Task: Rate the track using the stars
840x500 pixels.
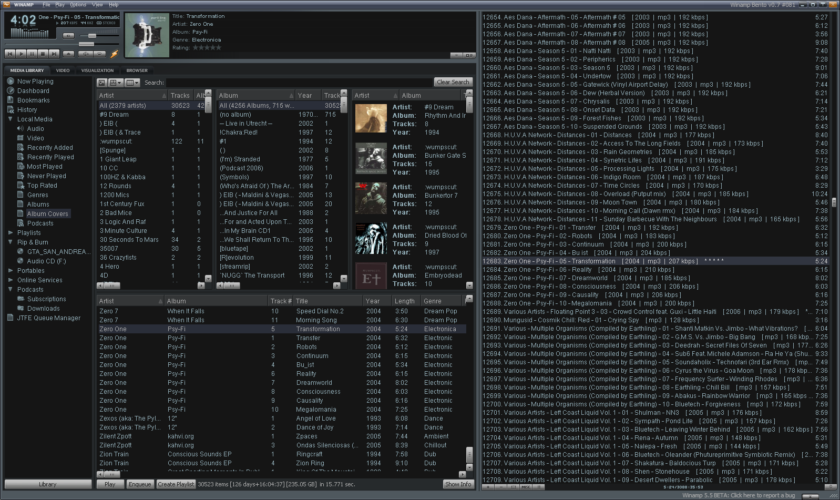Action: [207, 47]
